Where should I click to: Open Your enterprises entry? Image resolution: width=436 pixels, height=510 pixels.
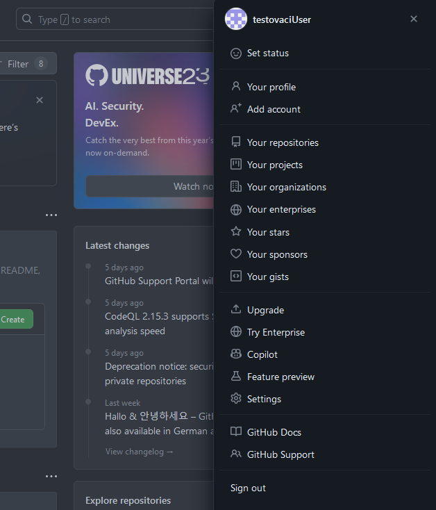325,209
